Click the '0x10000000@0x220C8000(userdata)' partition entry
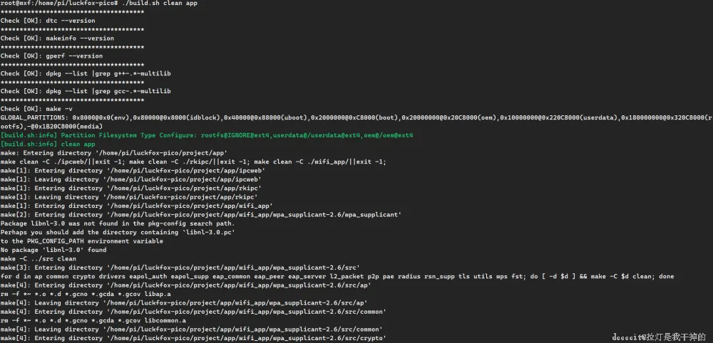The width and height of the screenshot is (713, 343). tap(559, 117)
